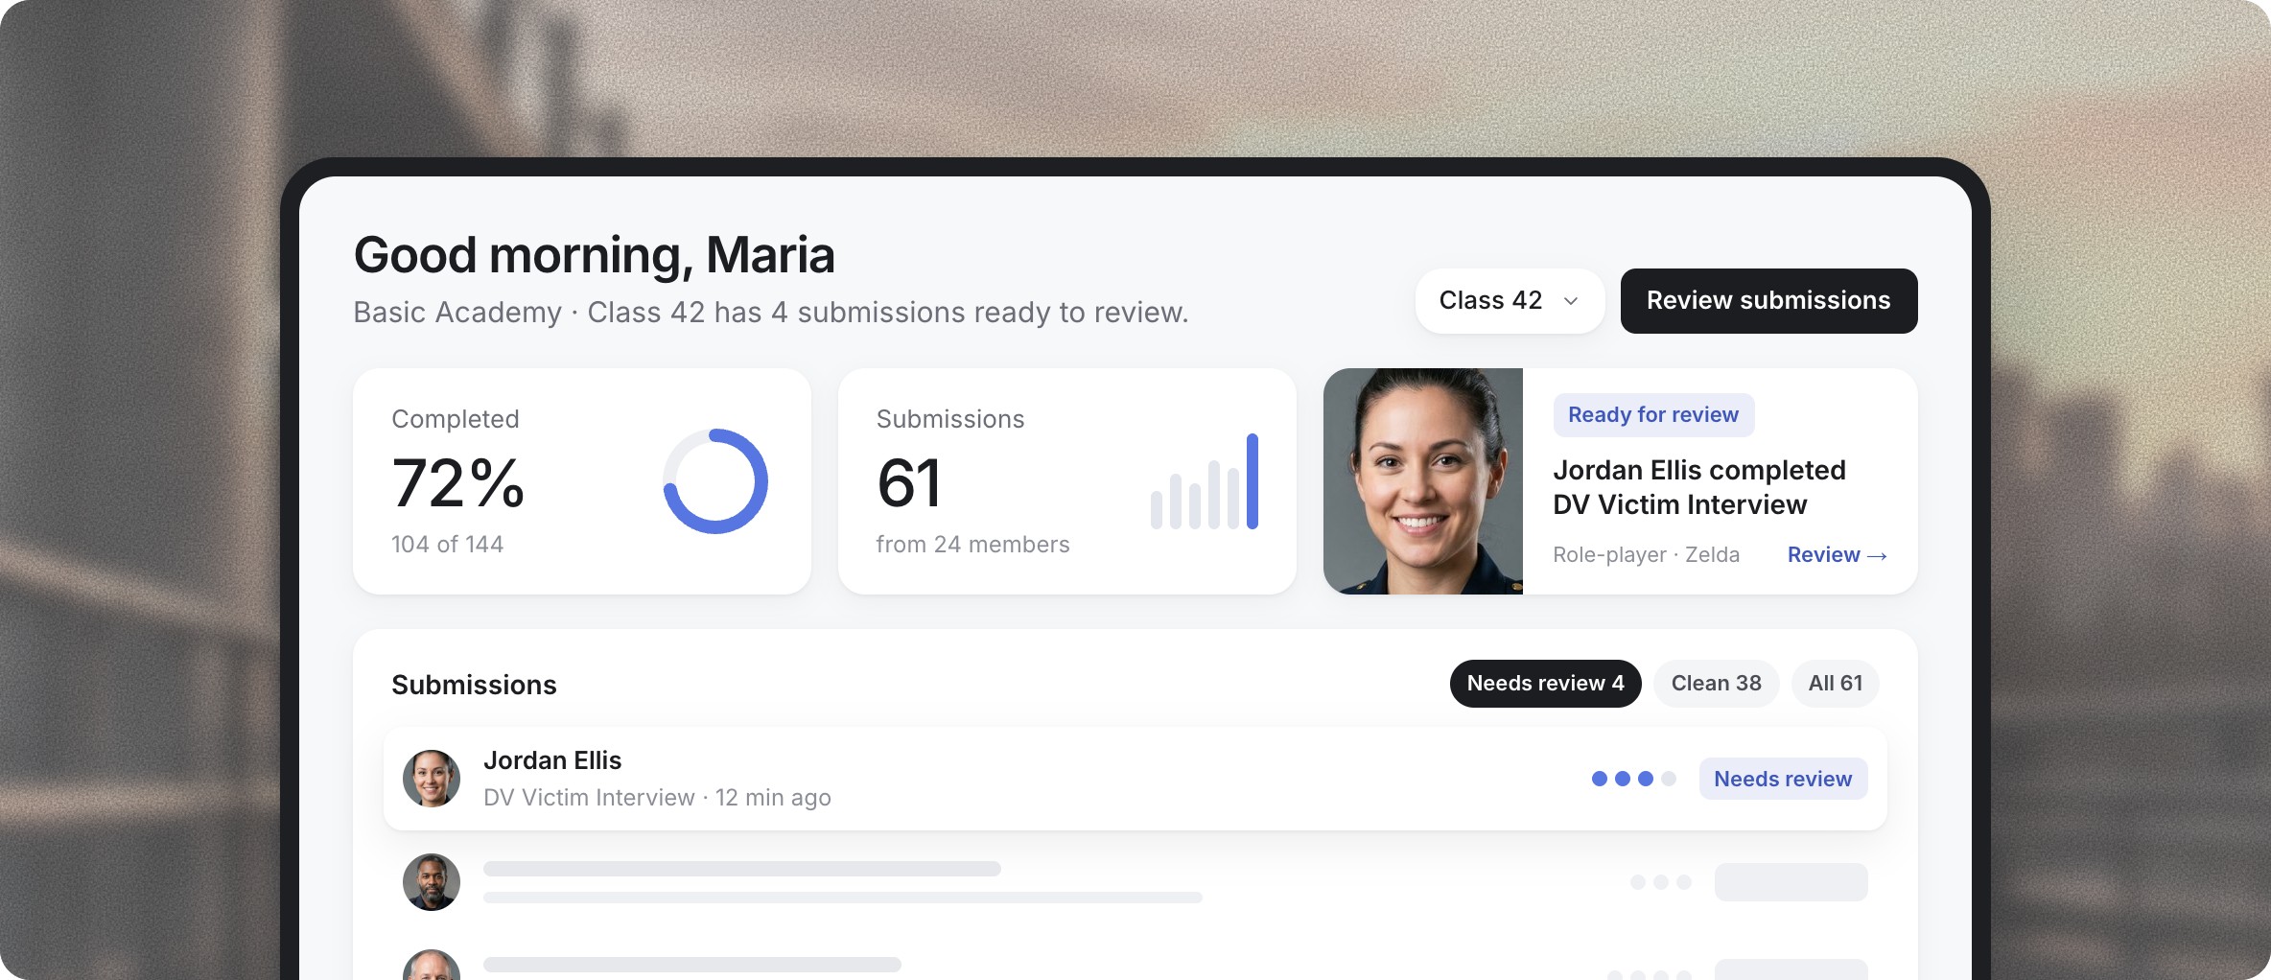Click the submissions bar chart graphic

[x=1205, y=481]
